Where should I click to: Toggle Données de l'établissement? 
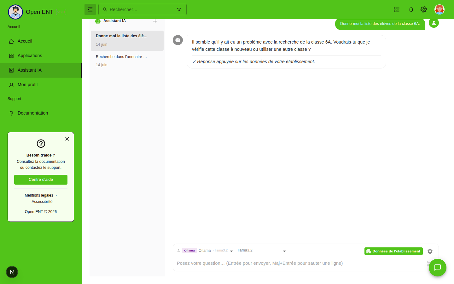tap(393, 251)
